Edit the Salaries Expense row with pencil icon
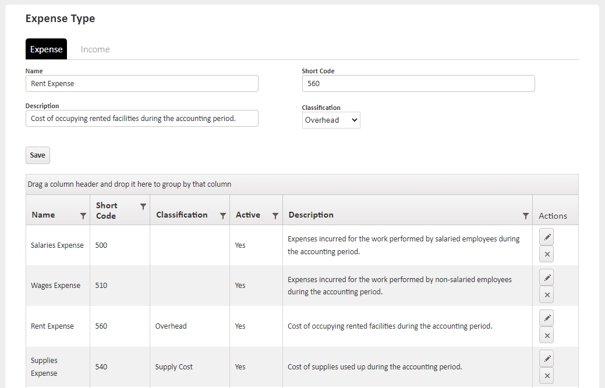Image resolution: width=605 pixels, height=388 pixels. coord(546,237)
